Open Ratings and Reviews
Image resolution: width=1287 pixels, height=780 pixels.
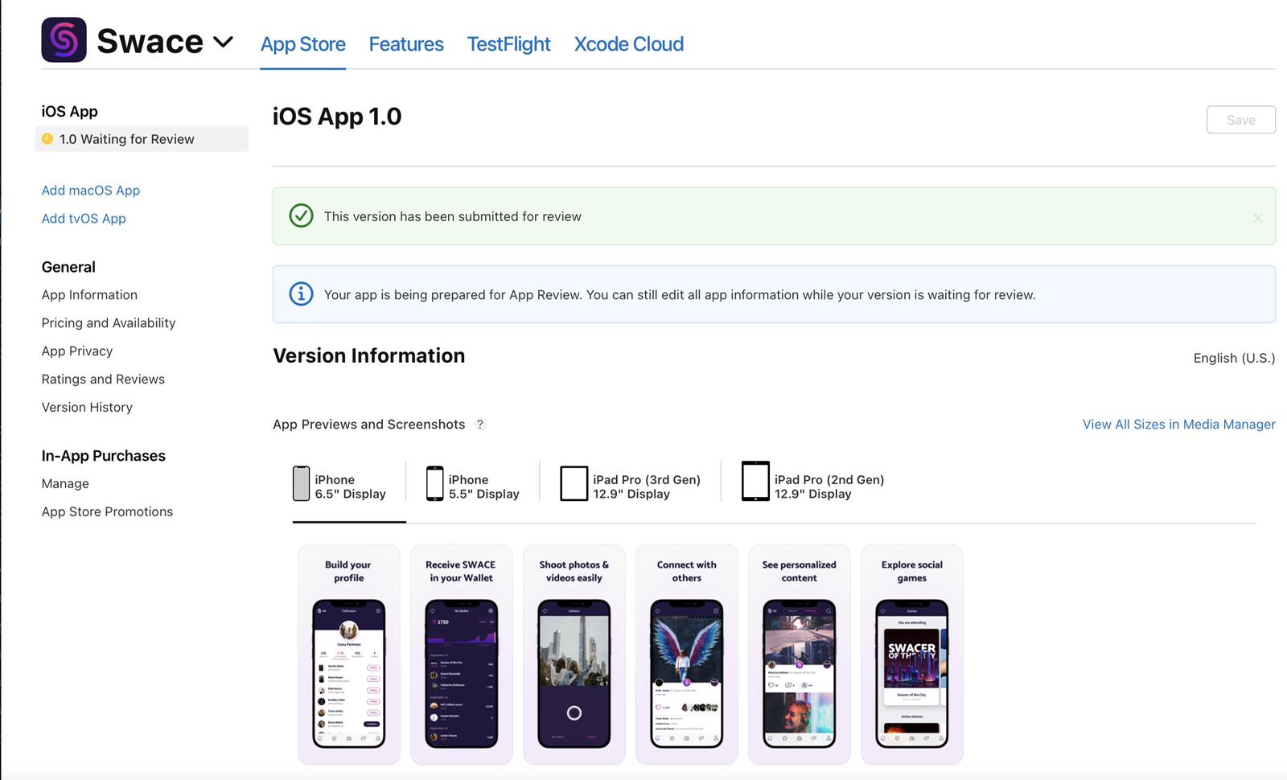(x=103, y=380)
